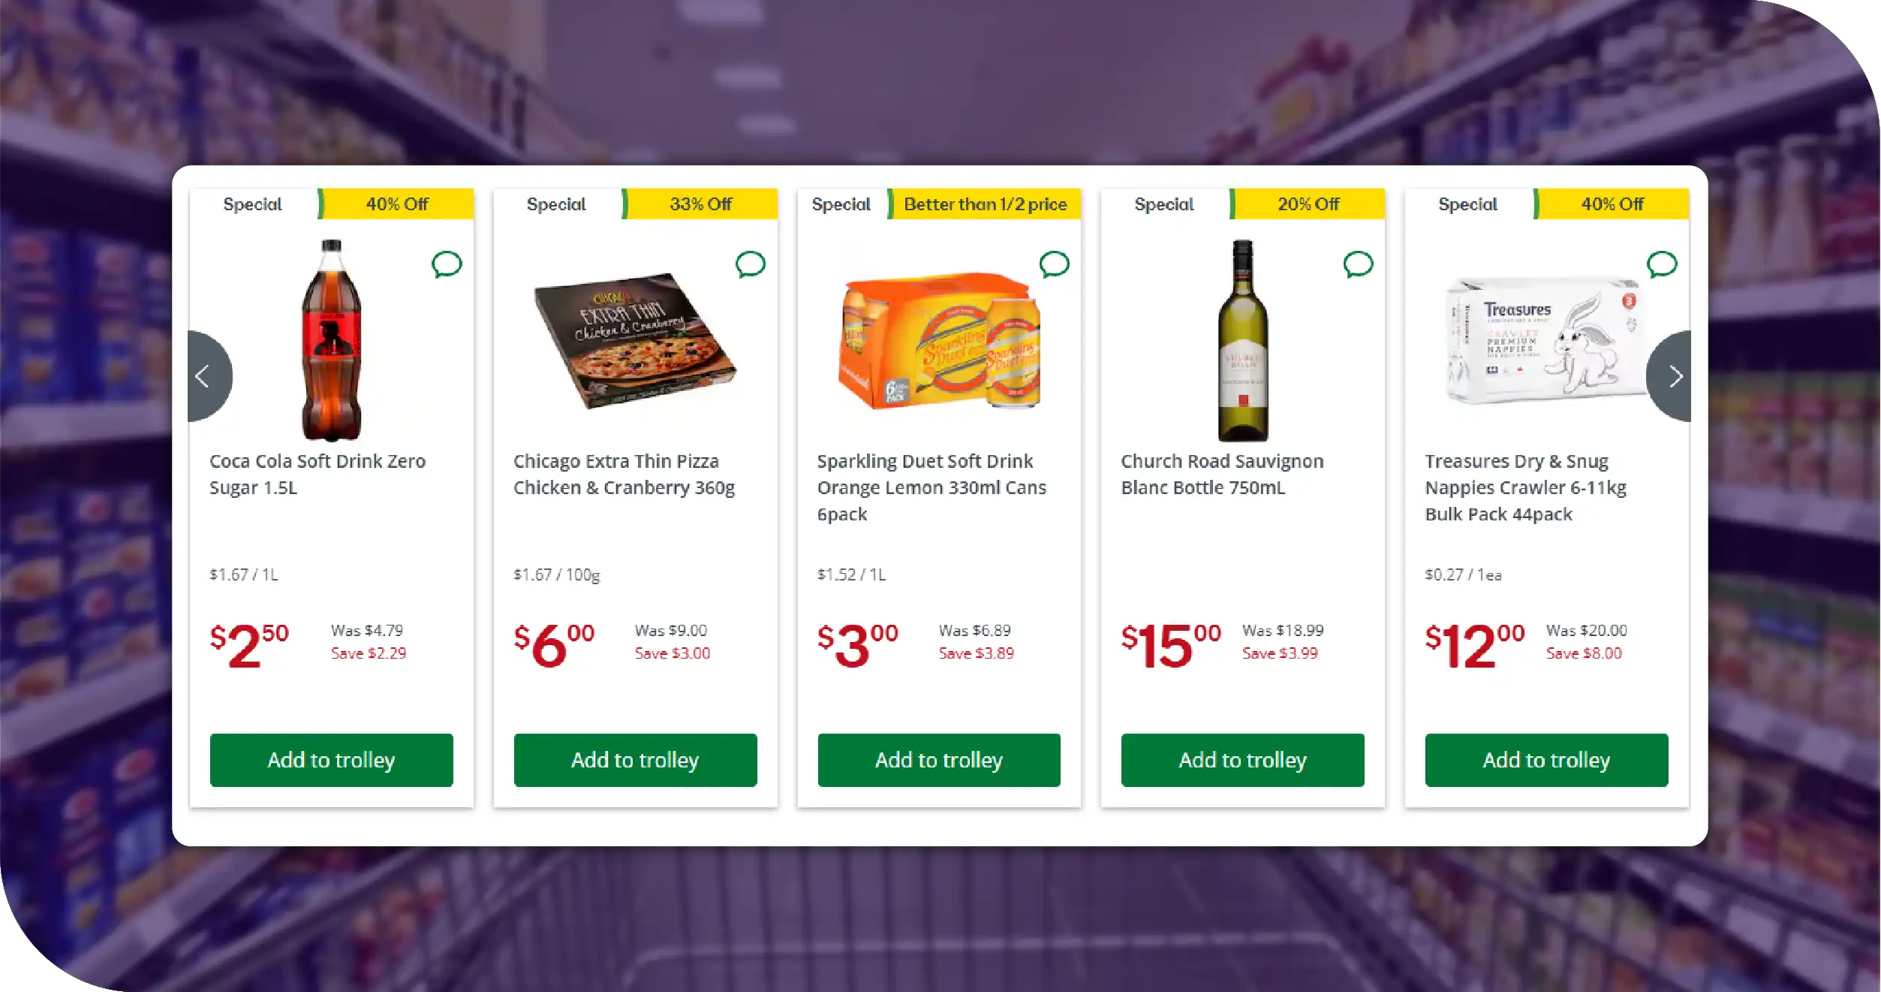Add Church Road Sauvignon Blanc to trolley
Image resolution: width=1881 pixels, height=992 pixels.
tap(1242, 760)
